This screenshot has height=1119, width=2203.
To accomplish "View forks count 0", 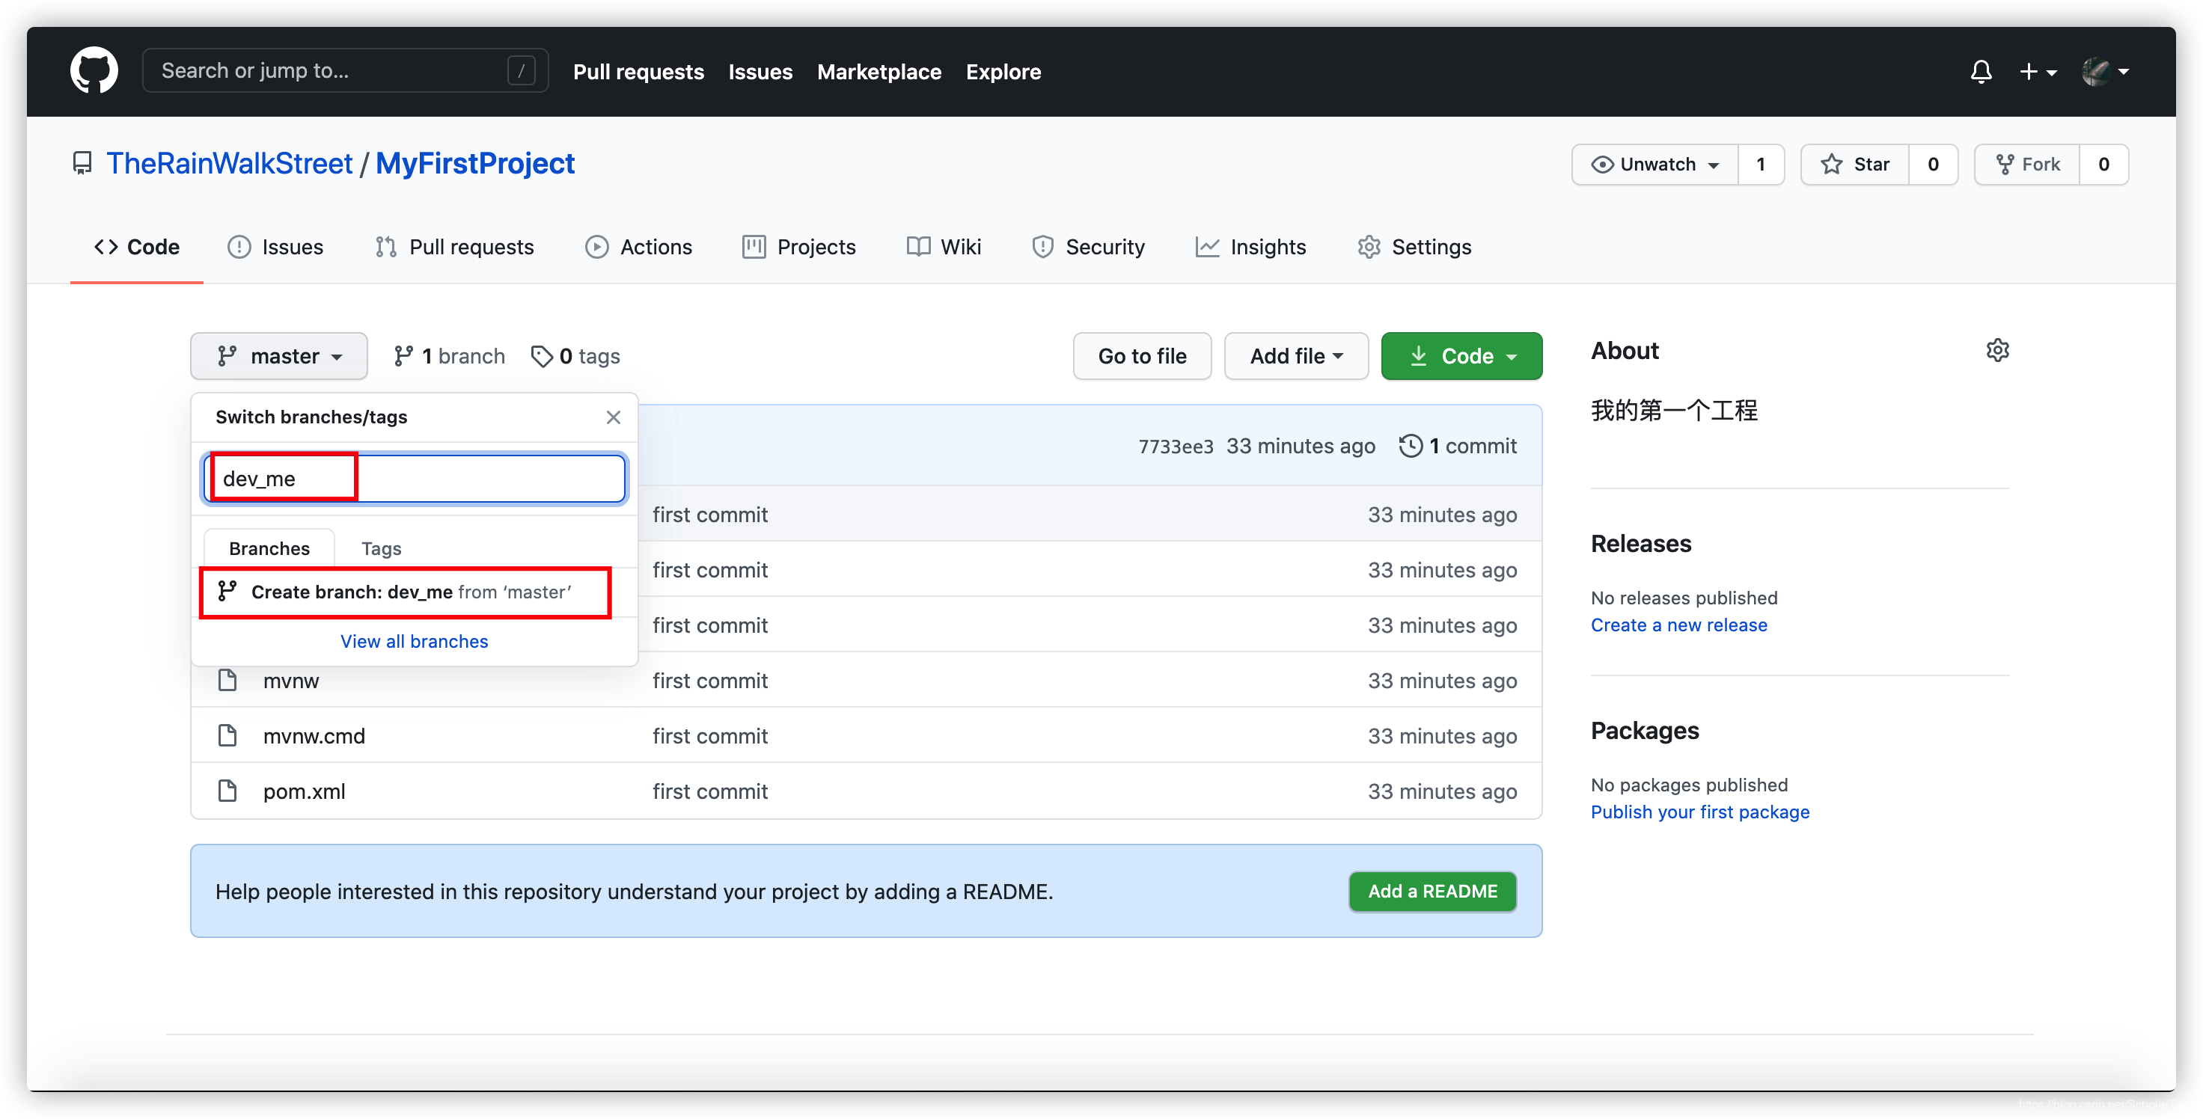I will tap(2103, 164).
